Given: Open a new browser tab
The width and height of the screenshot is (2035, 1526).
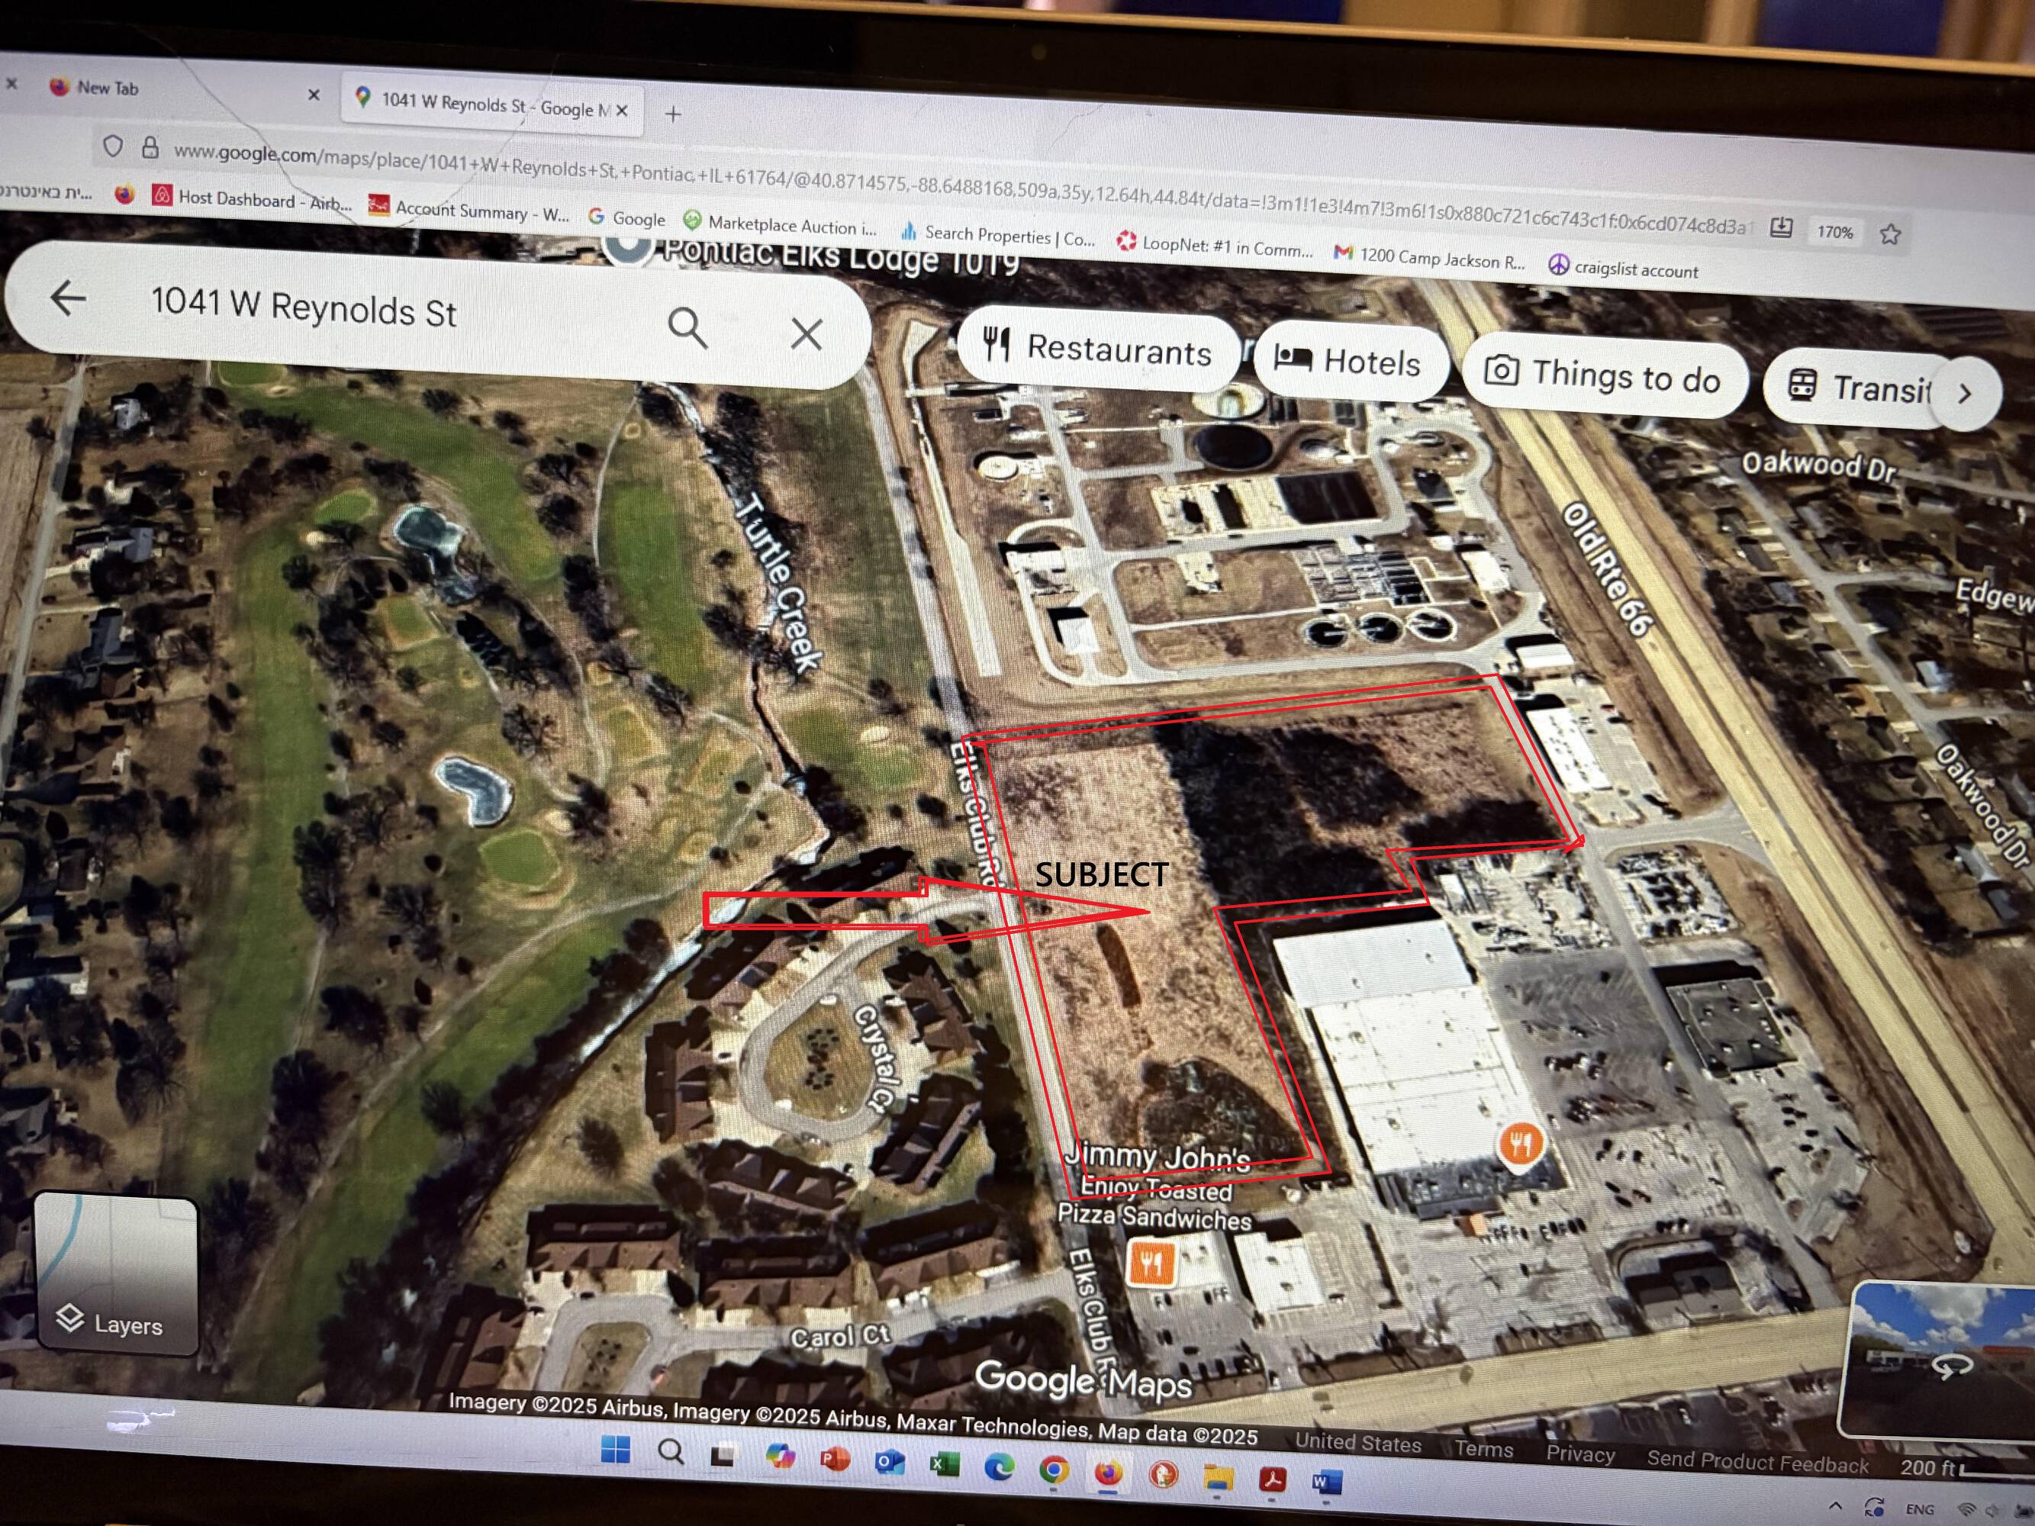Looking at the screenshot, I should coord(674,114).
